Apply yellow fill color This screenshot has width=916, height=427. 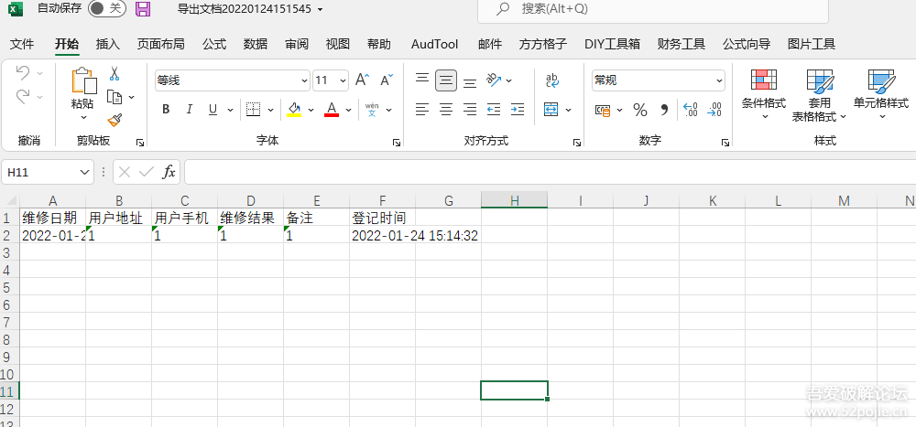(x=294, y=109)
